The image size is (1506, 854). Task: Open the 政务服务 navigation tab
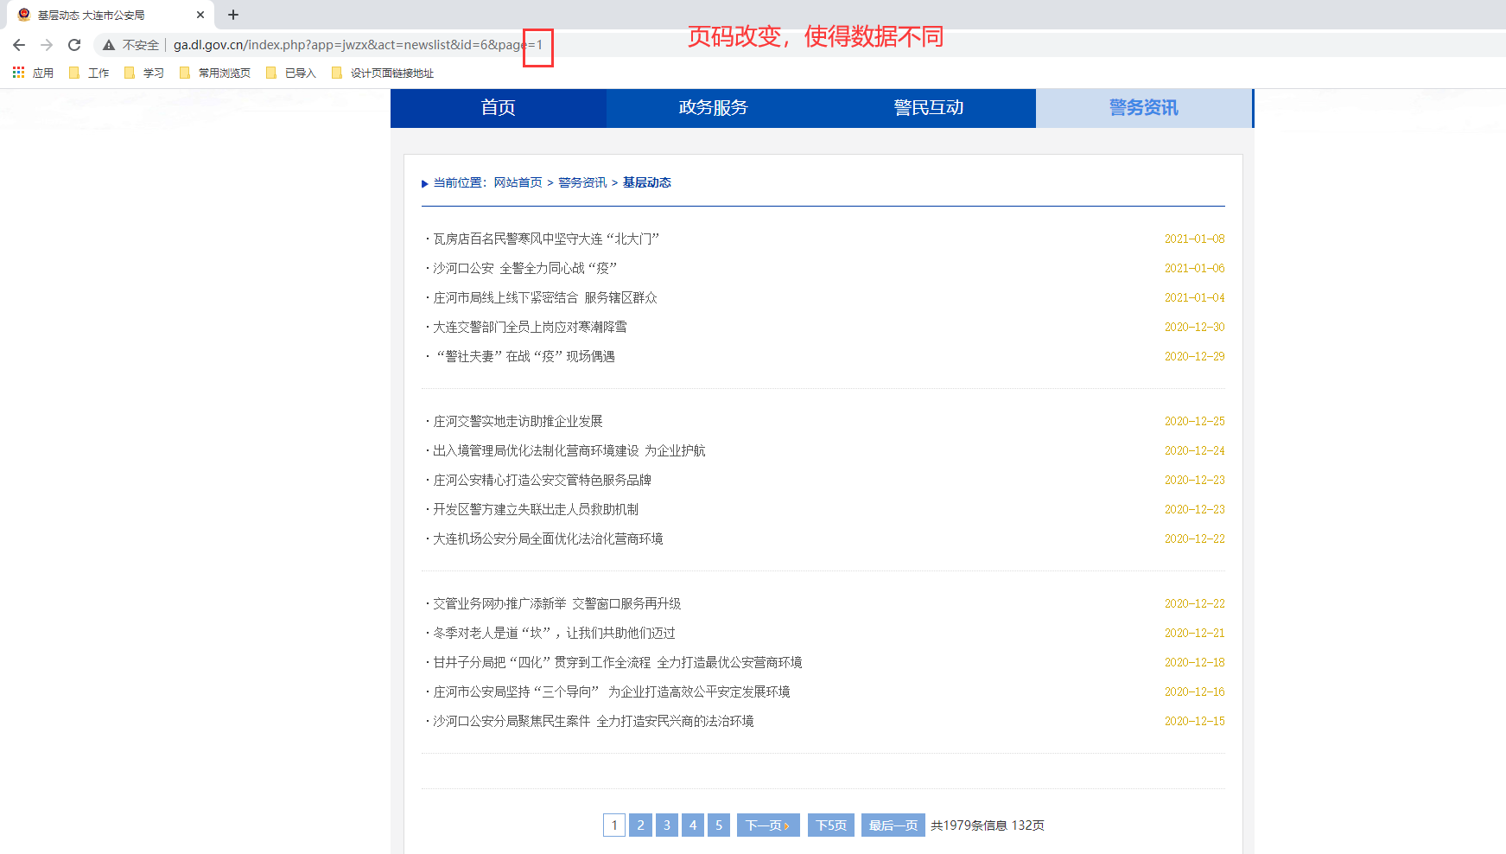click(714, 108)
